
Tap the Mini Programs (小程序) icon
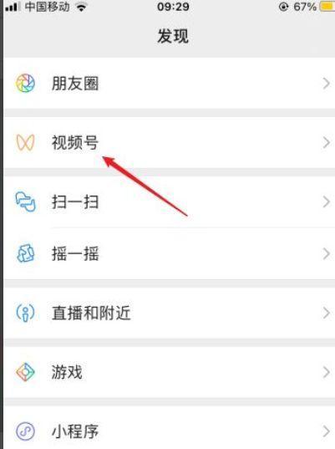coord(25,431)
